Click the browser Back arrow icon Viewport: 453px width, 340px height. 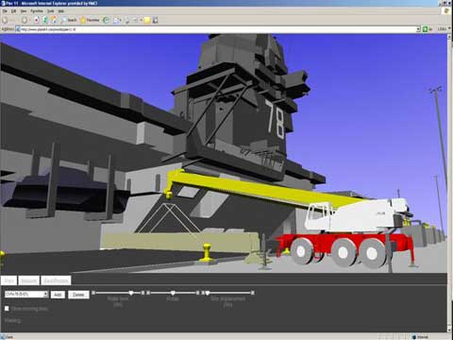pyautogui.click(x=5, y=20)
